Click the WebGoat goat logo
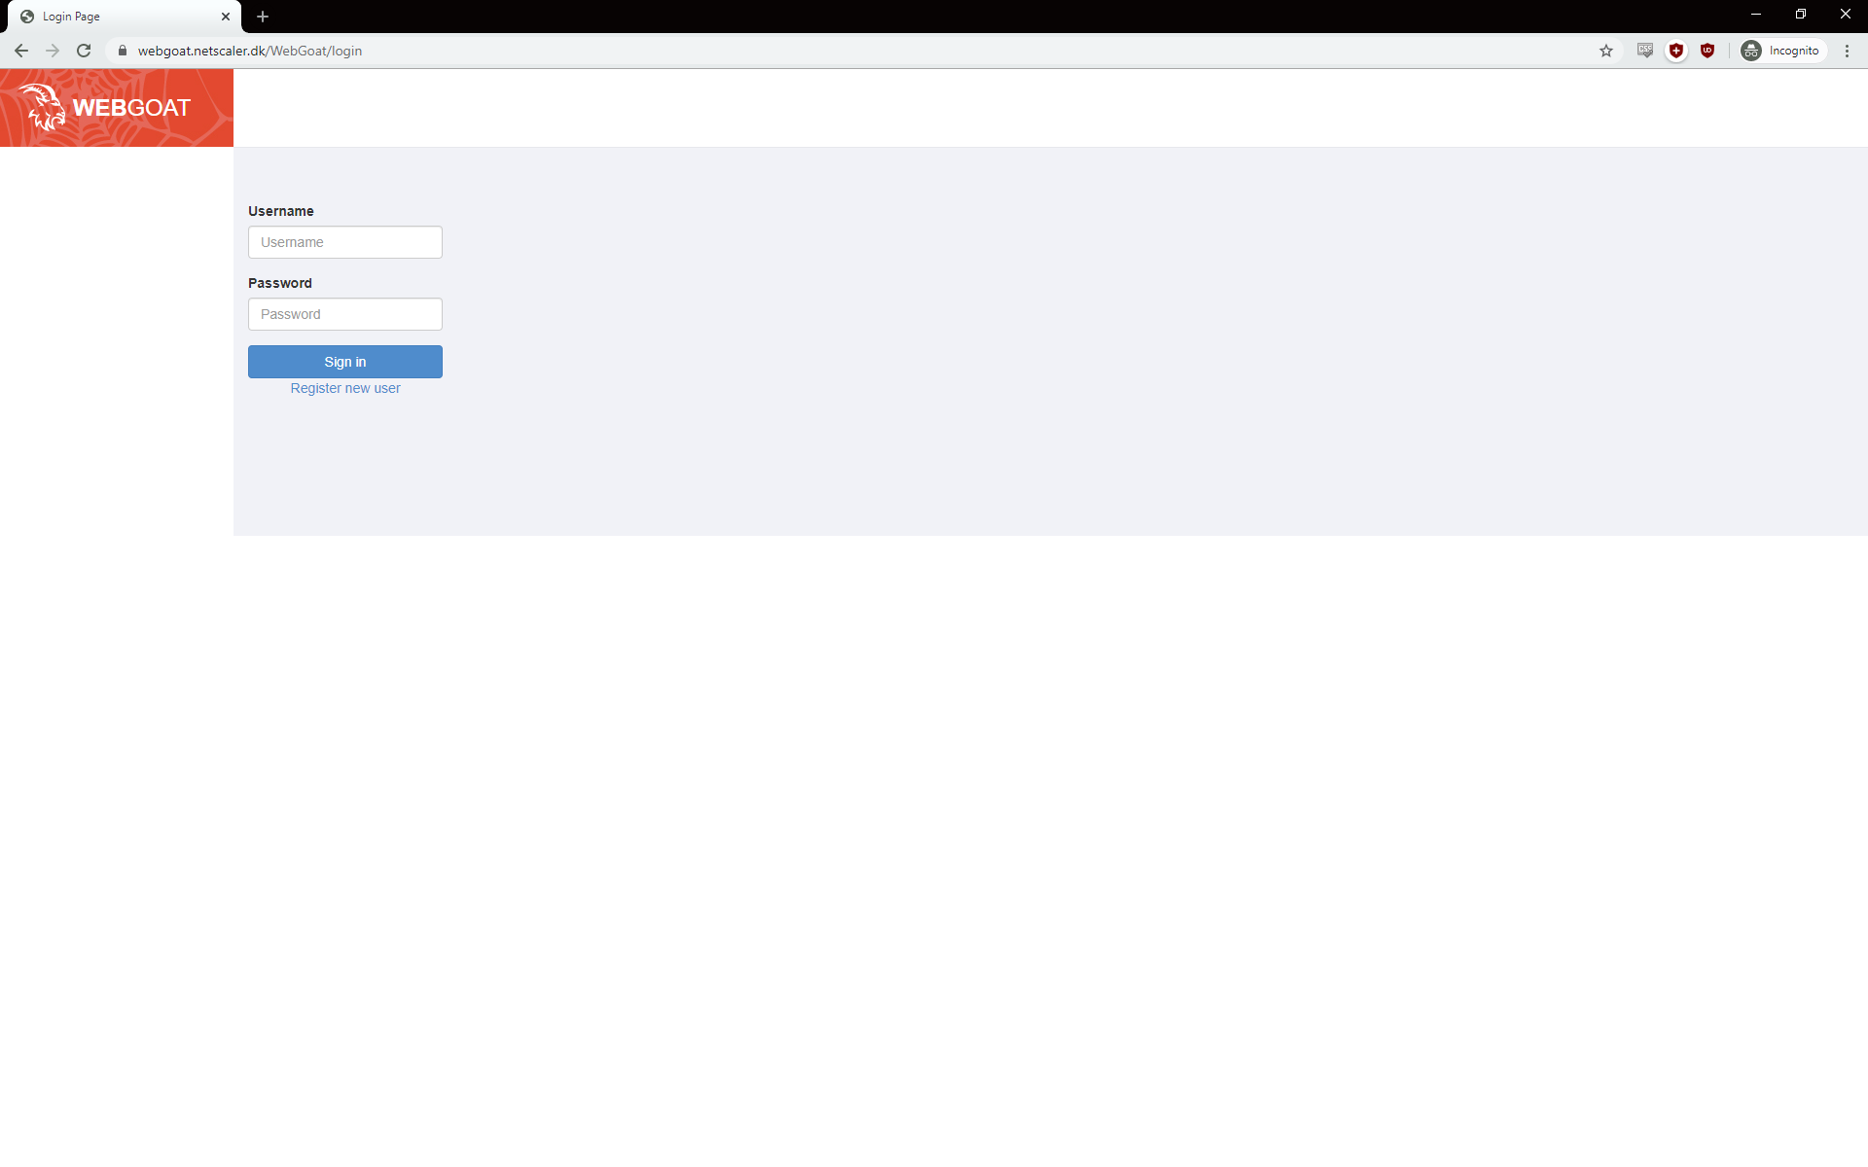The image size is (1868, 1167). 41,107
